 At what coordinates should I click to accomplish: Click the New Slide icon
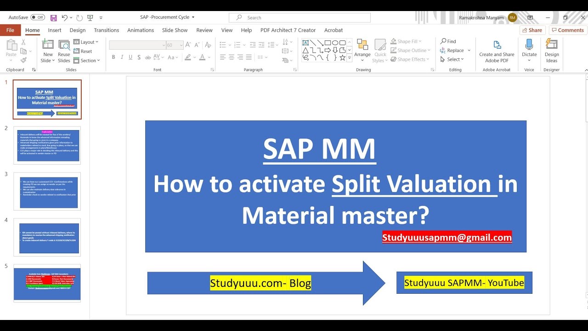pos(48,45)
